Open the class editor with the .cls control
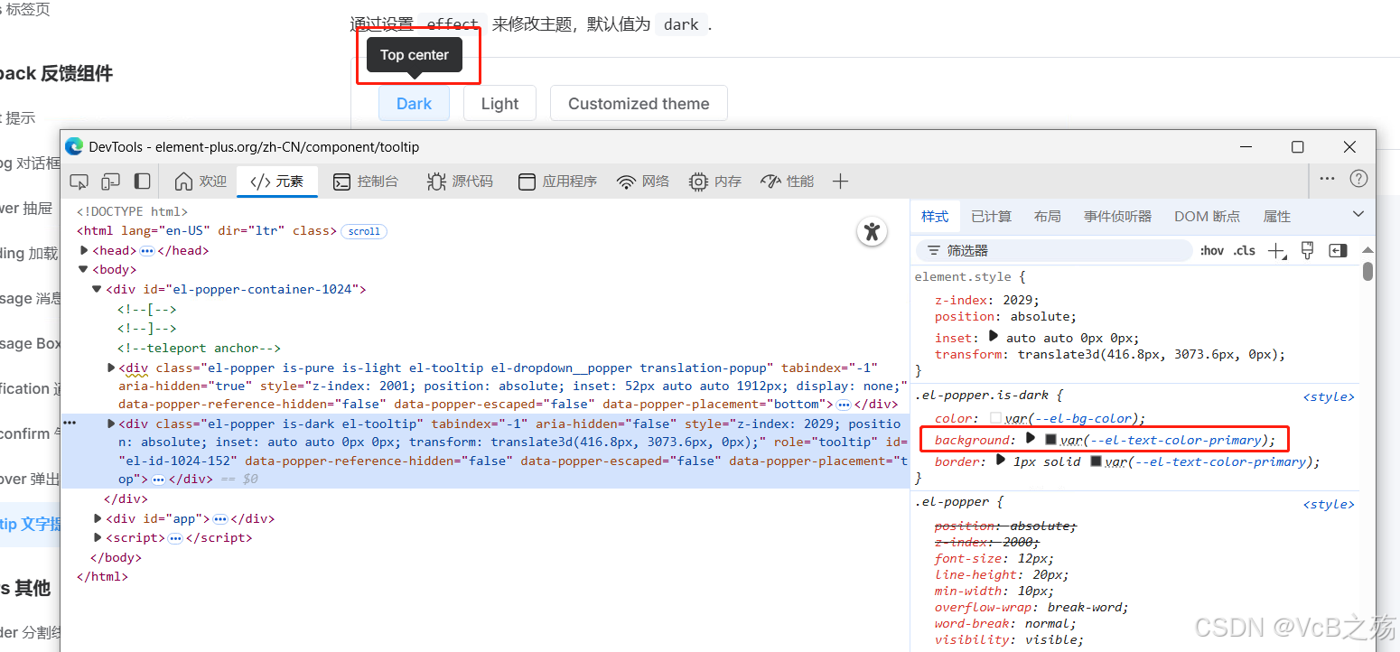Screen dimensions: 1400x652 point(1244,250)
